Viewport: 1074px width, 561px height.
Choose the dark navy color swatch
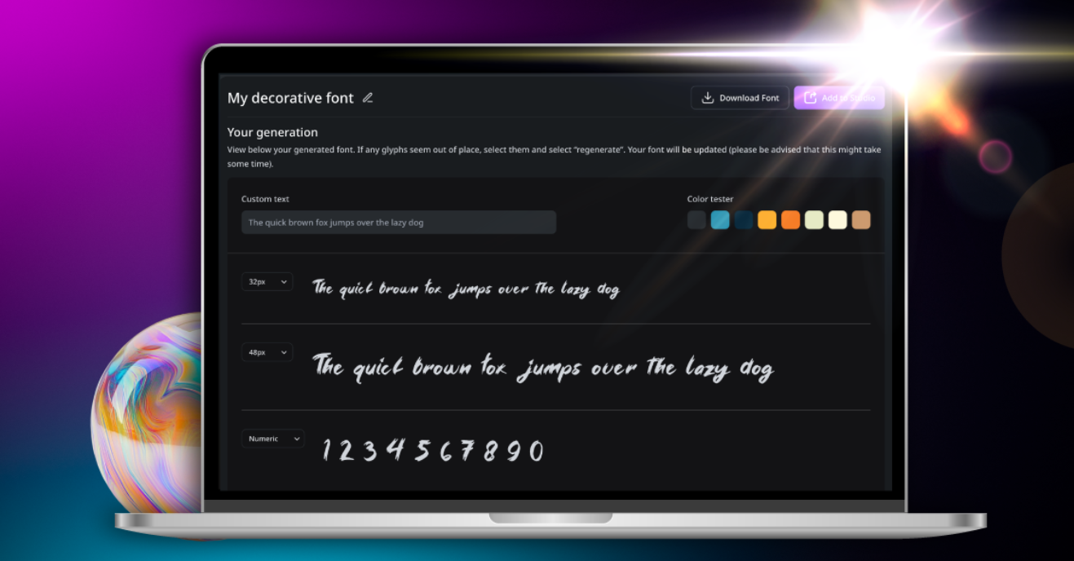pyautogui.click(x=744, y=220)
